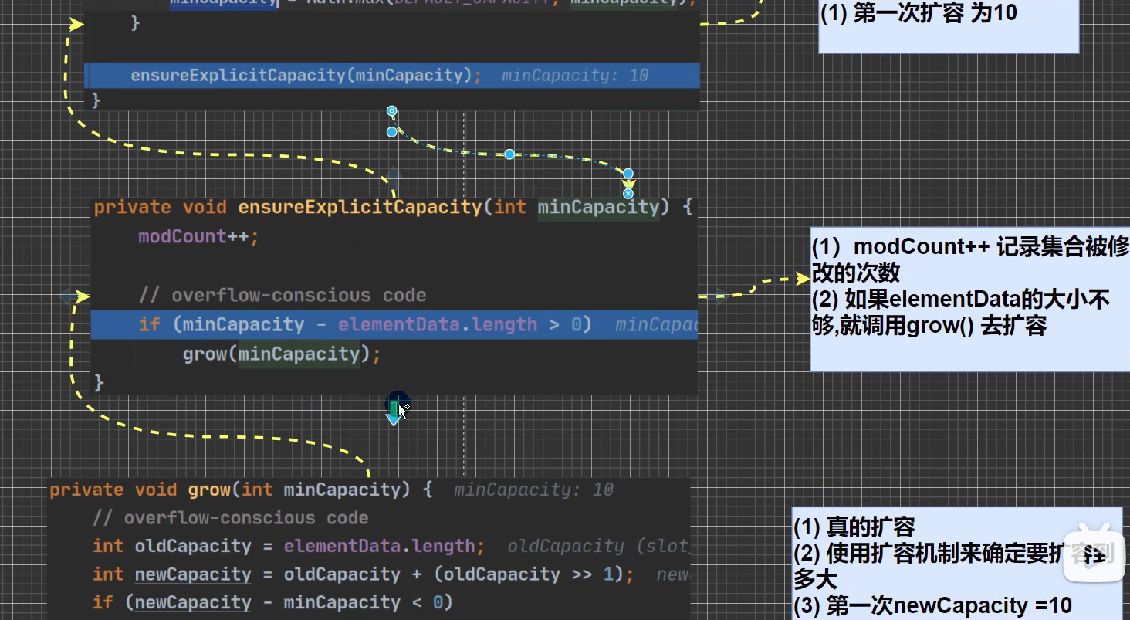Select the note box starting with 真的扩容
This screenshot has height=620, width=1130.
[x=957, y=564]
